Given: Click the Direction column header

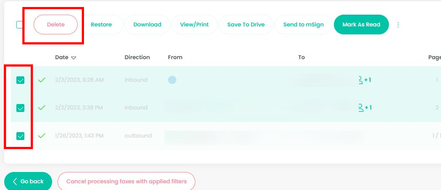Looking at the screenshot, I should click(137, 57).
